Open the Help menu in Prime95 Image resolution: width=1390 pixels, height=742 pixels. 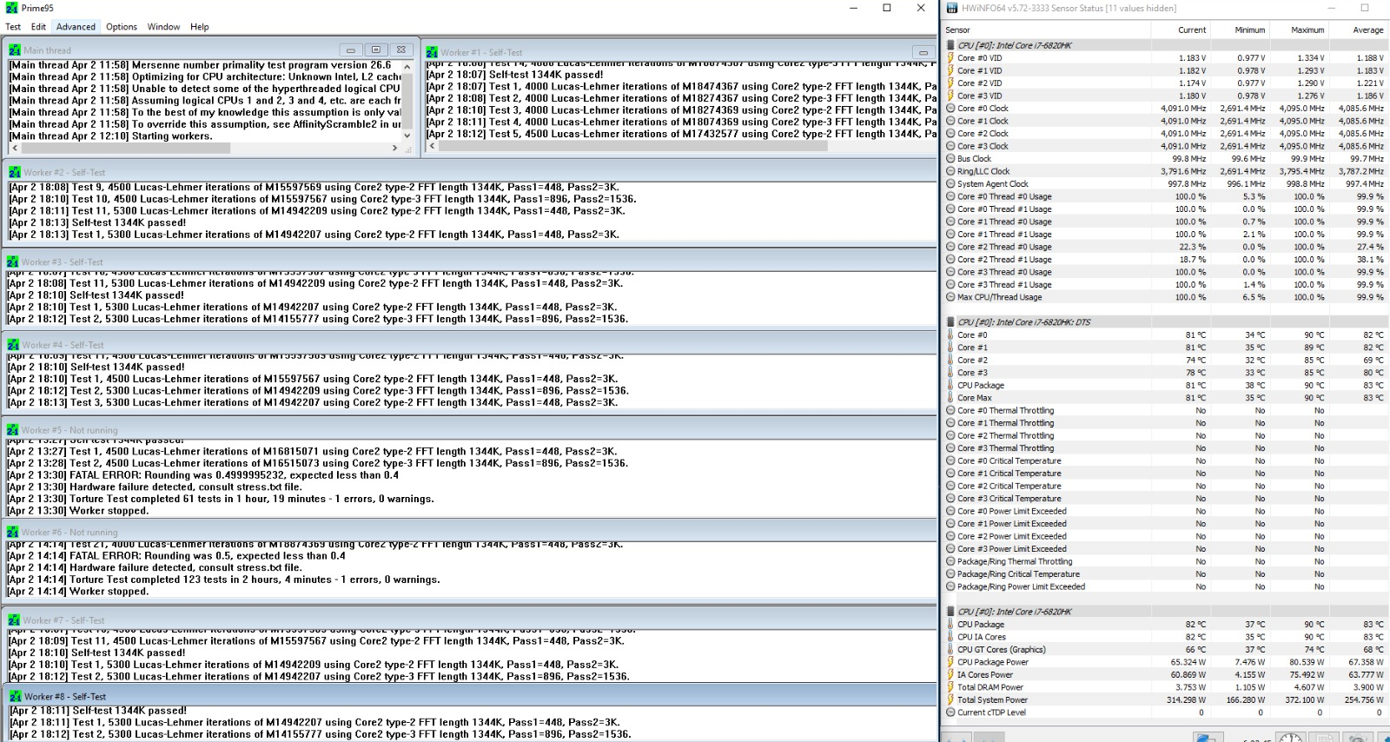point(200,27)
